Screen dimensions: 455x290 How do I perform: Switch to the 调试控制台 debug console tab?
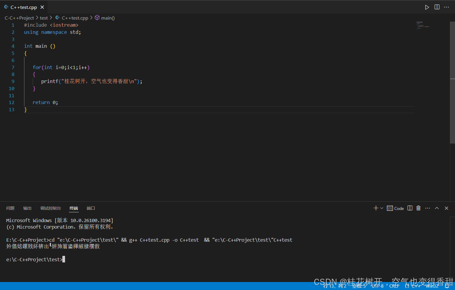coord(50,208)
